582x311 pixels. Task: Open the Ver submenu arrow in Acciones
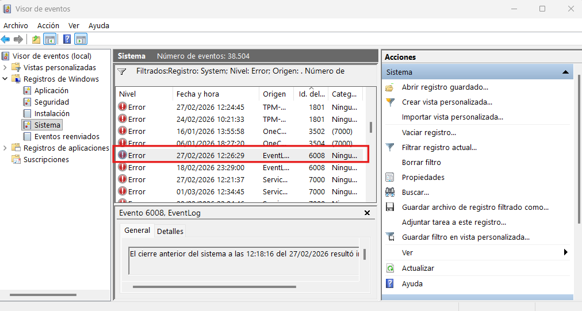(566, 252)
